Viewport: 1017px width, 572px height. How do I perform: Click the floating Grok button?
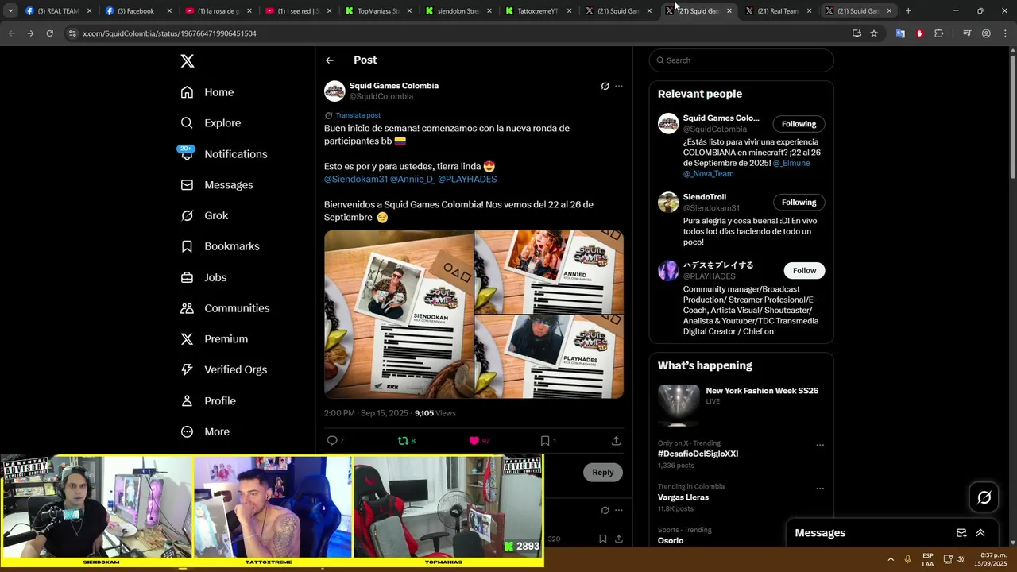tap(984, 497)
